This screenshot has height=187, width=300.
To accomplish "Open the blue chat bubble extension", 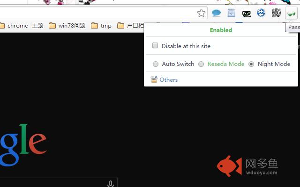I will pyautogui.click(x=217, y=13).
